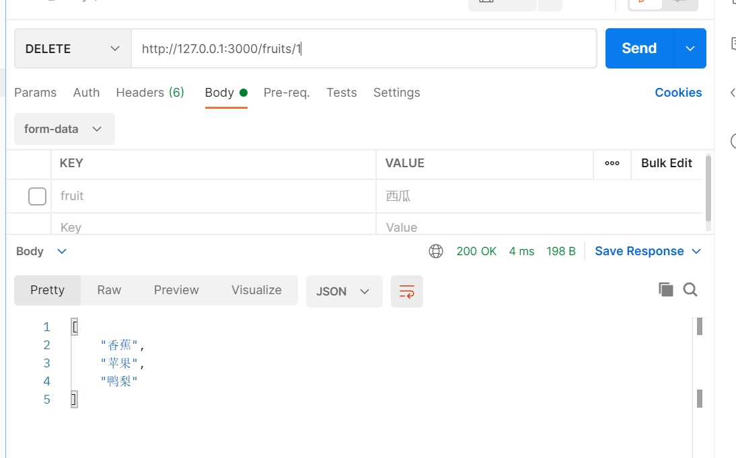Switch to the Auth tab
This screenshot has width=736, height=458.
pyautogui.click(x=86, y=93)
